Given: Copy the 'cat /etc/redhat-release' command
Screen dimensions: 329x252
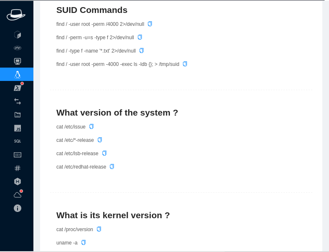Looking at the screenshot, I should tap(112, 166).
